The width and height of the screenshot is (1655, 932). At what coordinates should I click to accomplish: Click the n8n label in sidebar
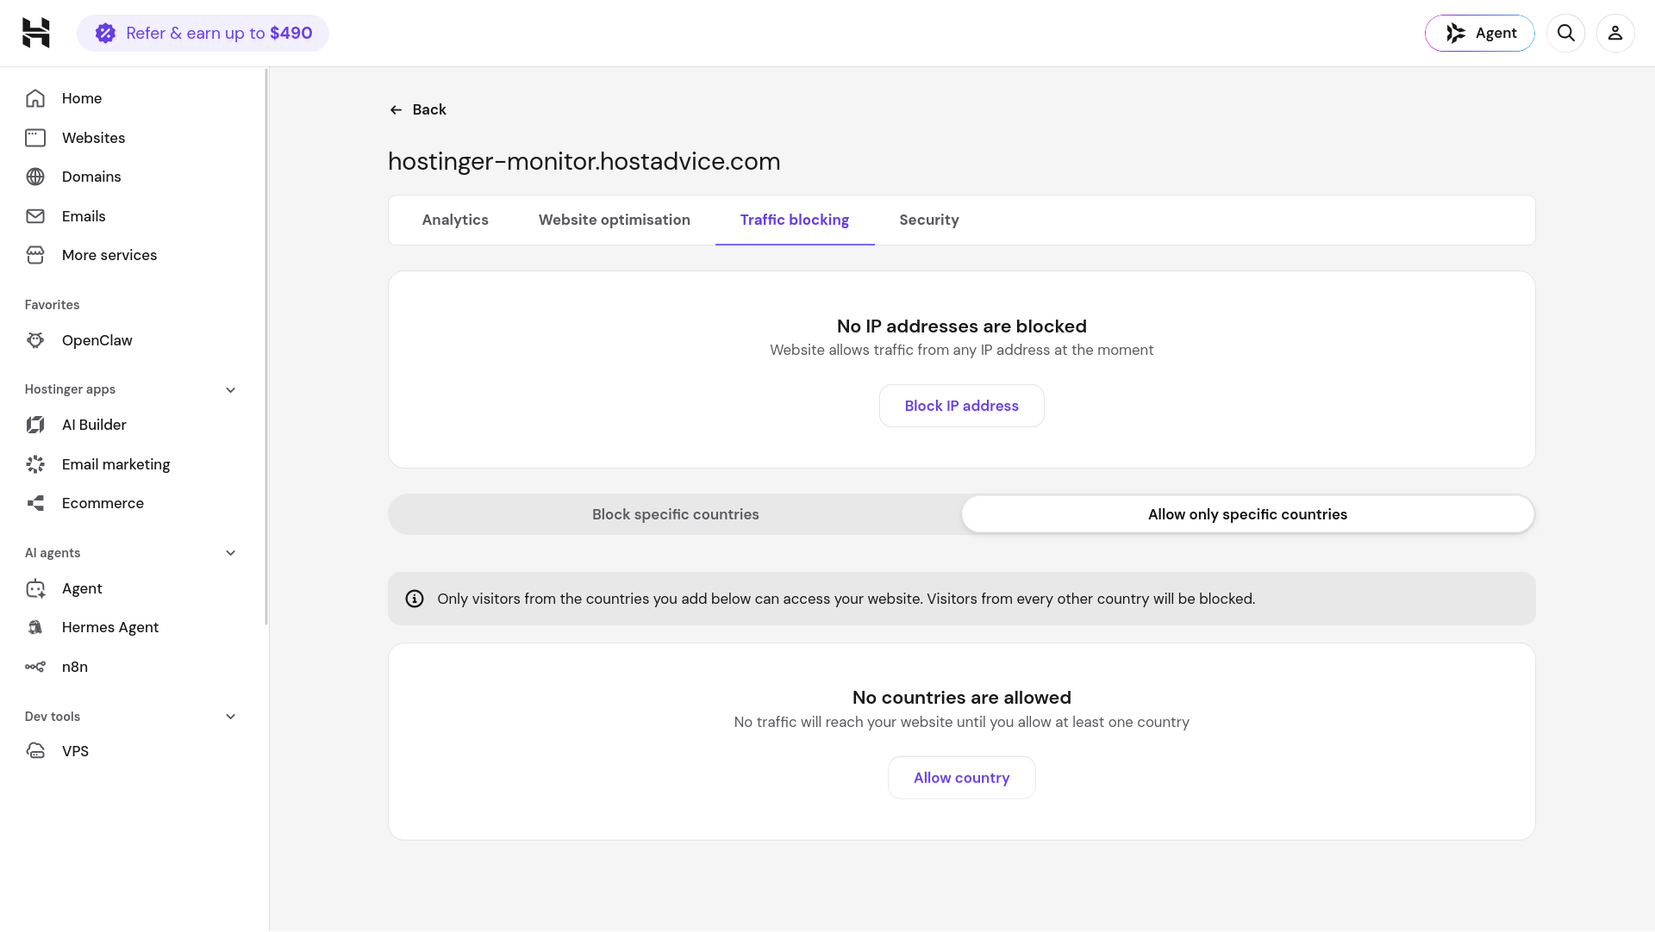[75, 667]
